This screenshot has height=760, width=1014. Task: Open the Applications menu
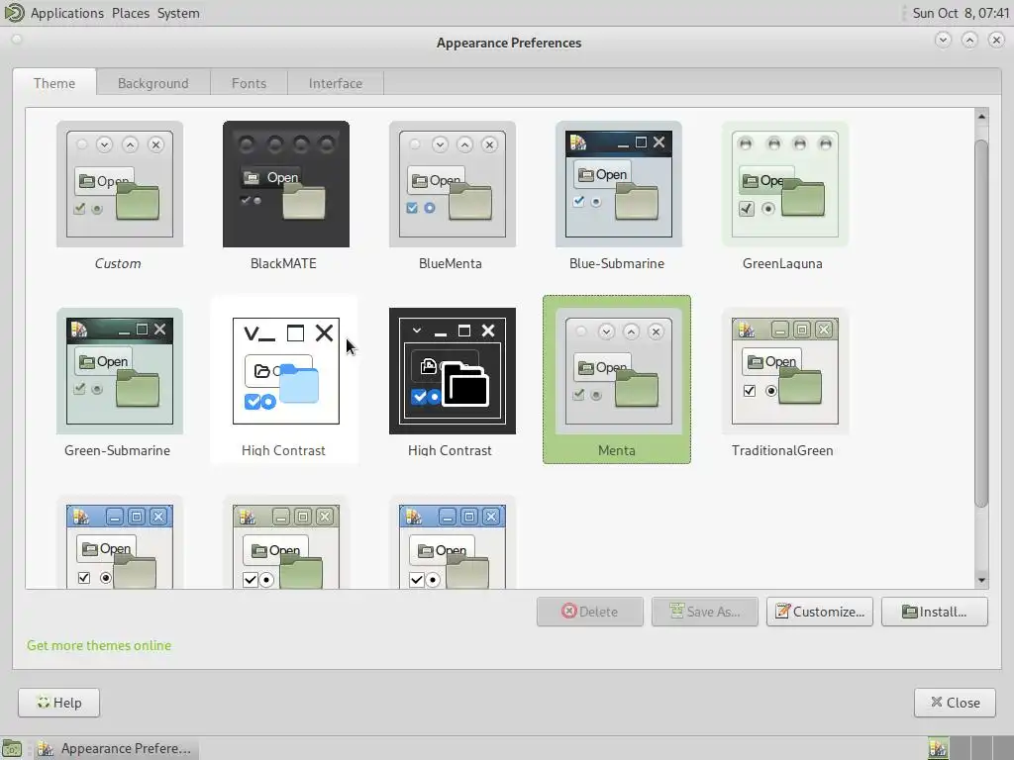coord(67,13)
